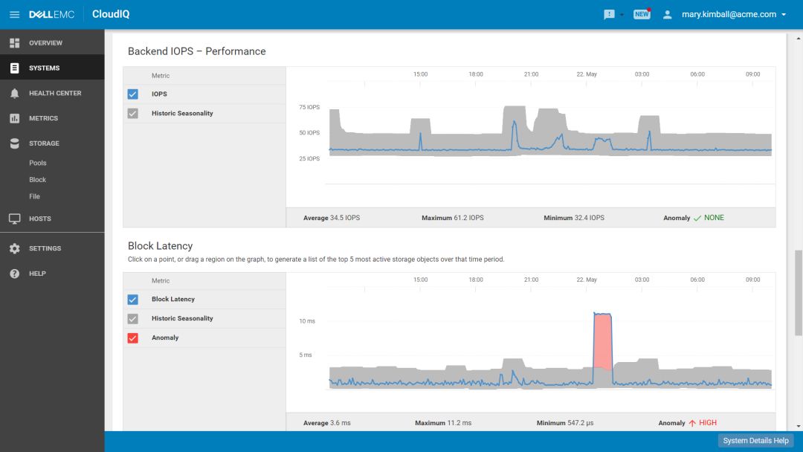Image resolution: width=803 pixels, height=452 pixels.
Task: Click the Metrics chart icon
Action: click(x=14, y=118)
